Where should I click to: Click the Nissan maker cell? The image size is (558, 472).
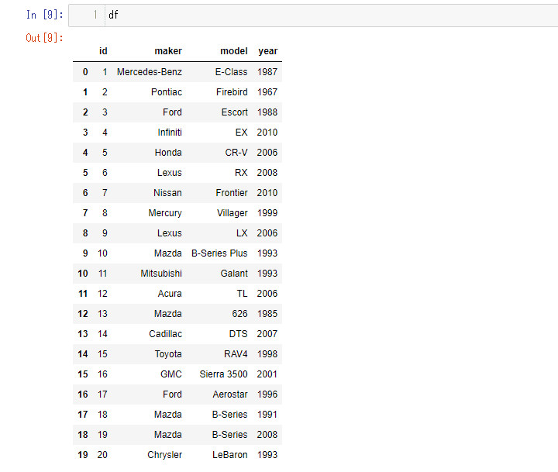pyautogui.click(x=167, y=193)
